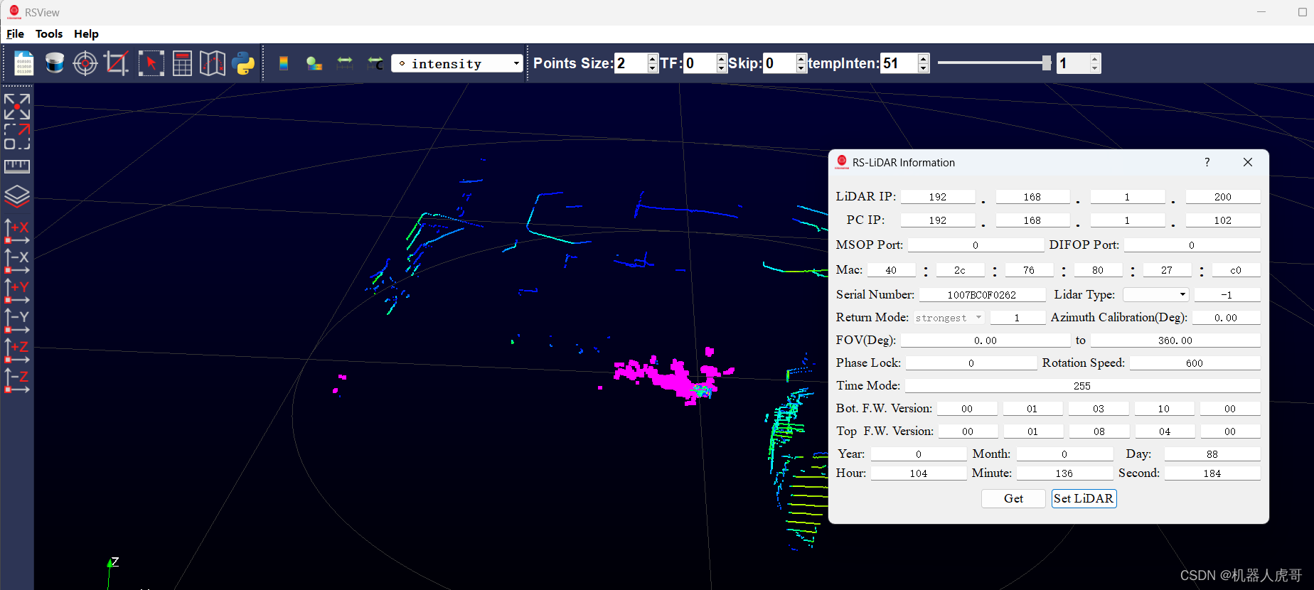1314x590 pixels.
Task: Set view direction to -Z
Action: pyautogui.click(x=17, y=381)
